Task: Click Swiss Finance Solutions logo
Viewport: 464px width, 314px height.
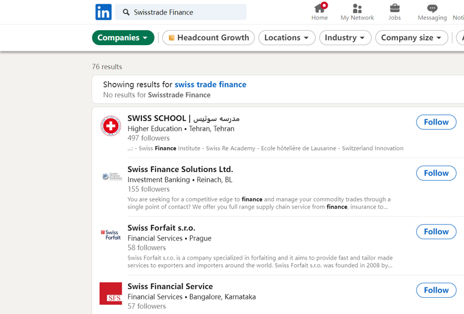Action: 111,177
